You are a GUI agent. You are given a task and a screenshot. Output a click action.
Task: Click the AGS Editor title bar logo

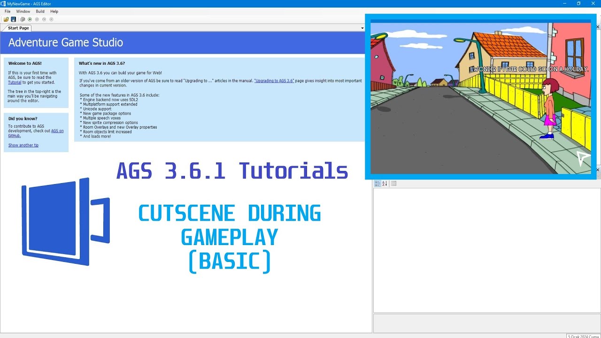[x=3, y=3]
